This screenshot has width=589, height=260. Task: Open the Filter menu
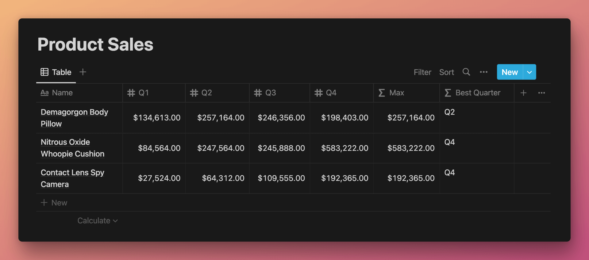click(x=422, y=72)
